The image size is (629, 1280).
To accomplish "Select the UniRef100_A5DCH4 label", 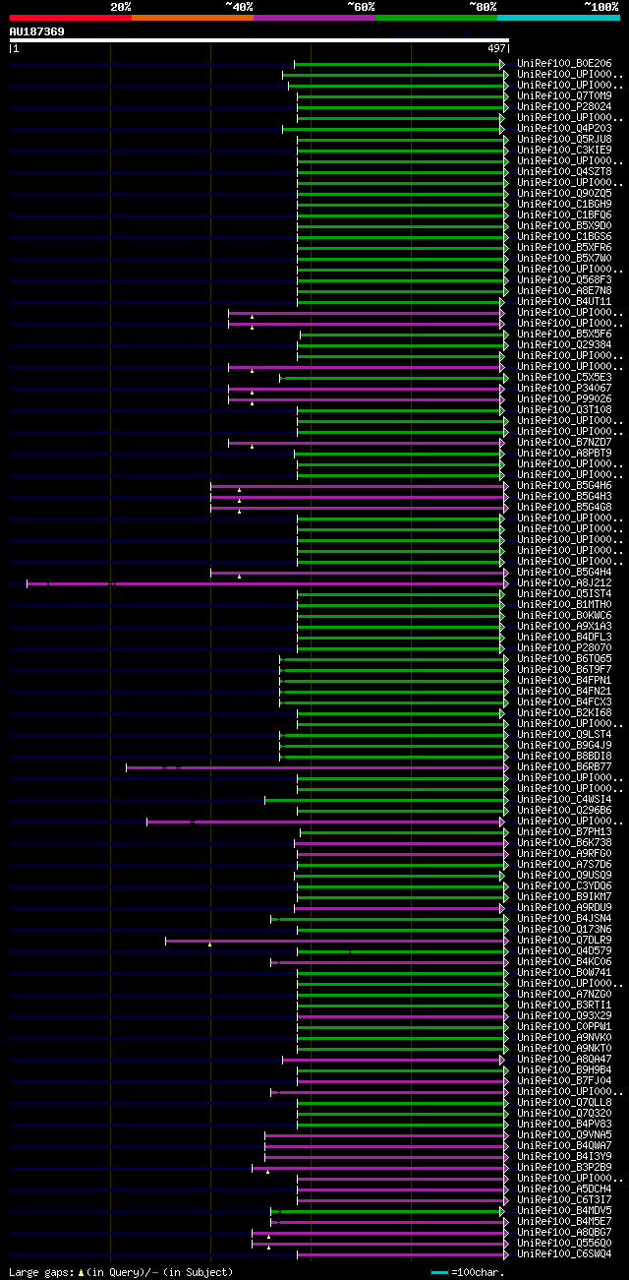I will 565,1189.
